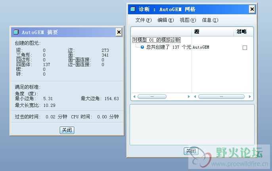
Task: Click the 四面体 value 137
Action: [46, 65]
